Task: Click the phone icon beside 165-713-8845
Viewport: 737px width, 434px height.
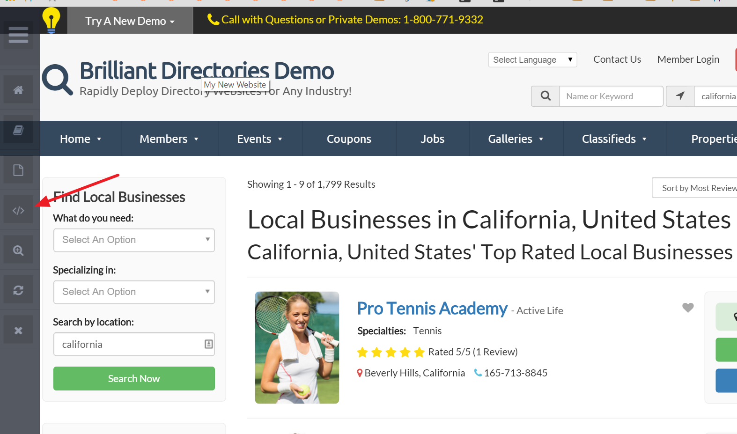Action: pos(478,373)
